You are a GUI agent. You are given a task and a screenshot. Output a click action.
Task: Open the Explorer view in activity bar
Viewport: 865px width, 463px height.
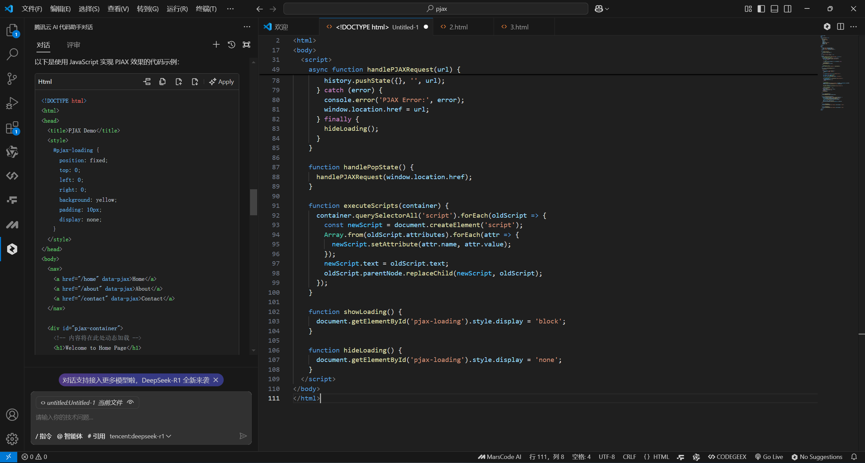12,30
